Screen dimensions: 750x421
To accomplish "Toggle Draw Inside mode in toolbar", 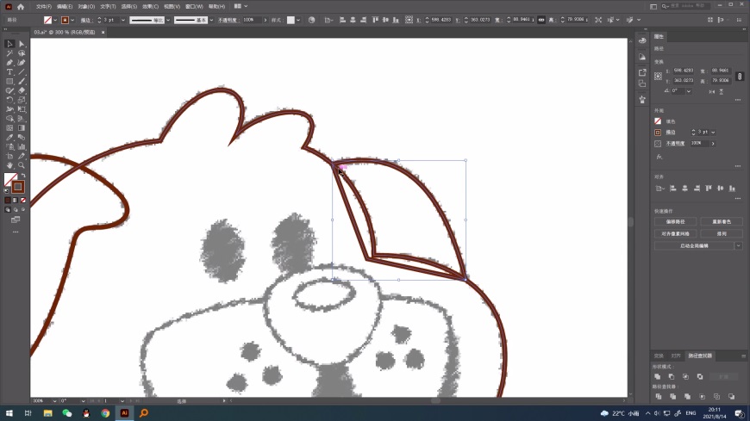I will [x=23, y=209].
